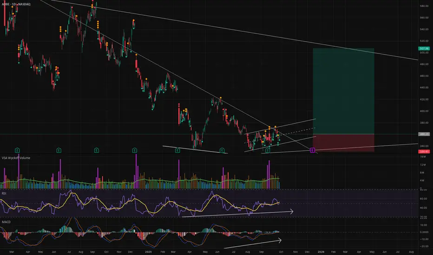Select the VSA Wyckoff Volume indicator label
The width and height of the screenshot is (433, 255).
(x=16, y=158)
